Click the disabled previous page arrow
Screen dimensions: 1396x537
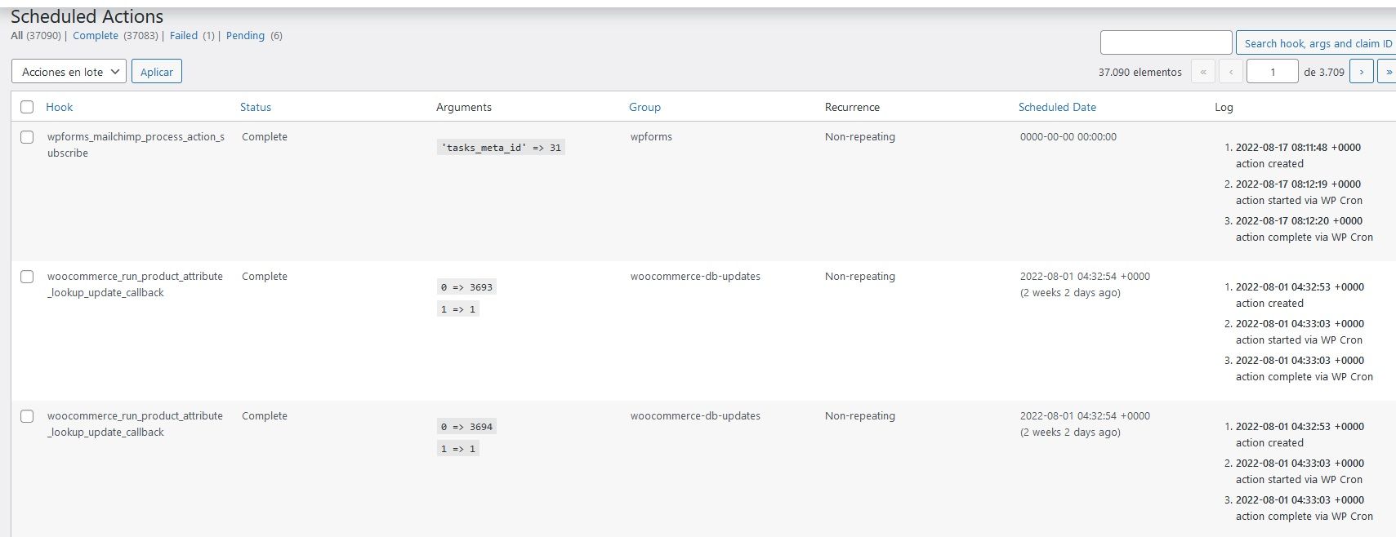1231,72
